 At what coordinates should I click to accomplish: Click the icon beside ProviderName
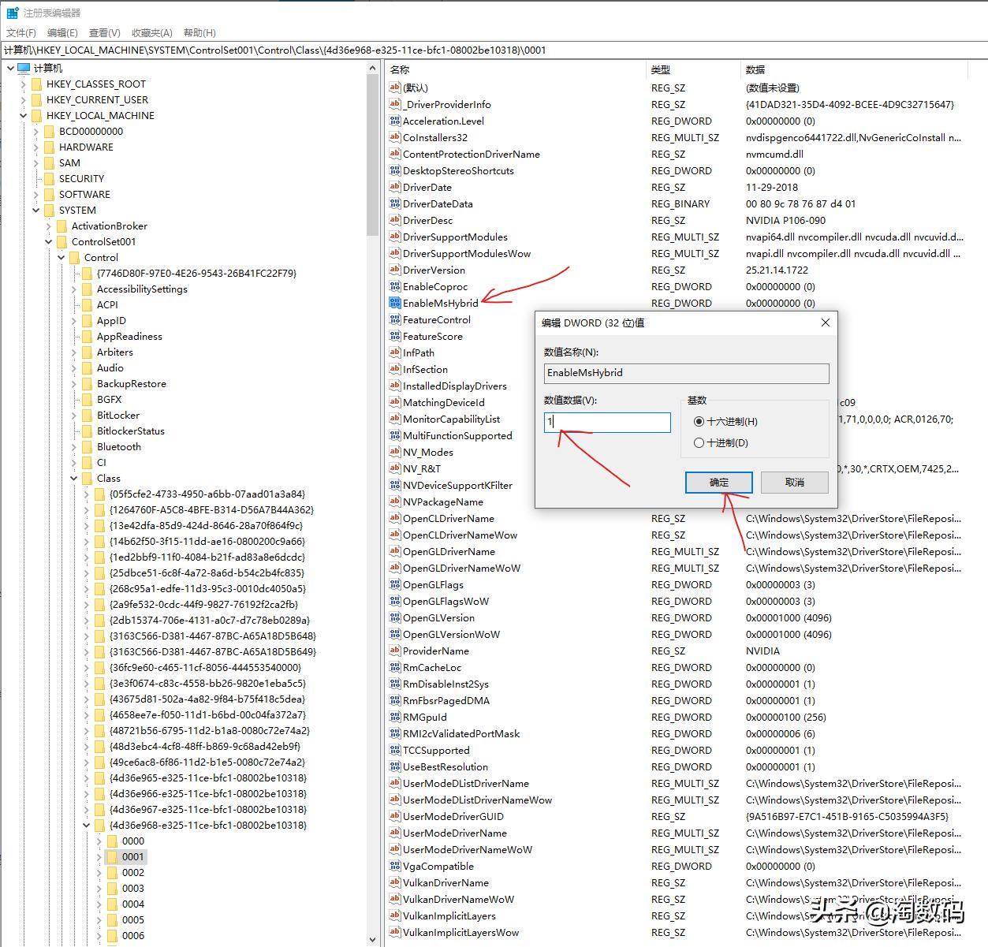click(395, 651)
